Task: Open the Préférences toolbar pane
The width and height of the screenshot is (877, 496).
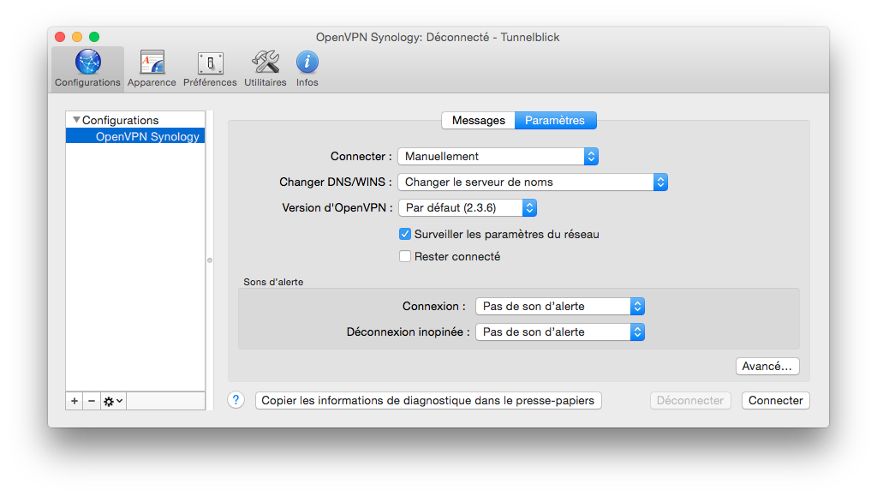Action: tap(210, 69)
